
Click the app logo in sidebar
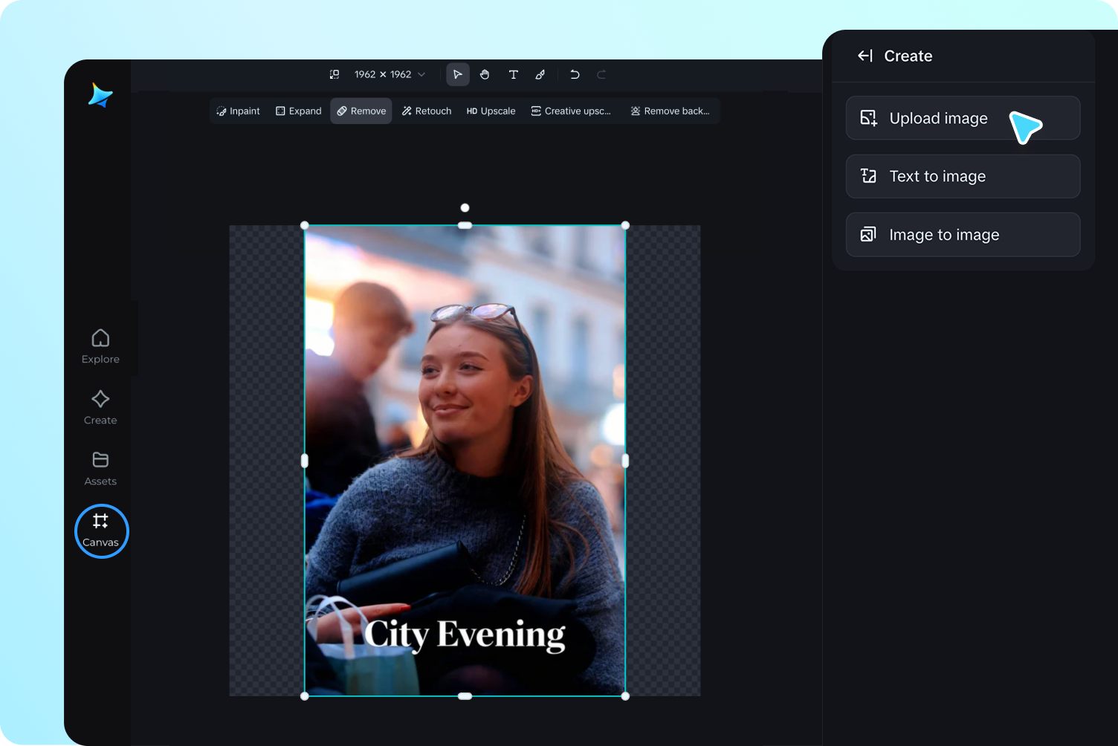[x=100, y=96]
